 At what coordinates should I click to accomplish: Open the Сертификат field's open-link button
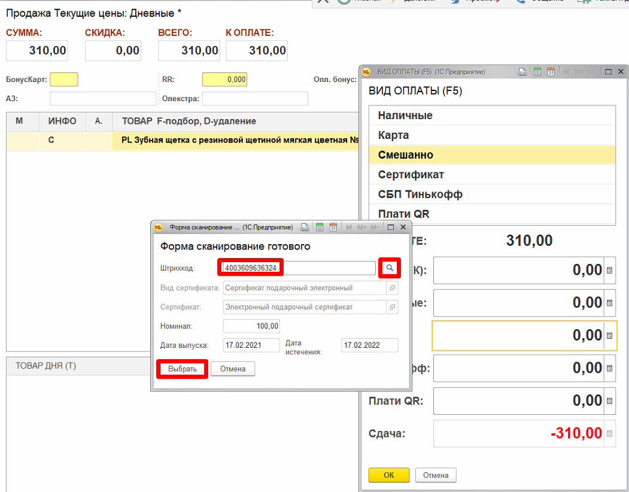point(393,307)
